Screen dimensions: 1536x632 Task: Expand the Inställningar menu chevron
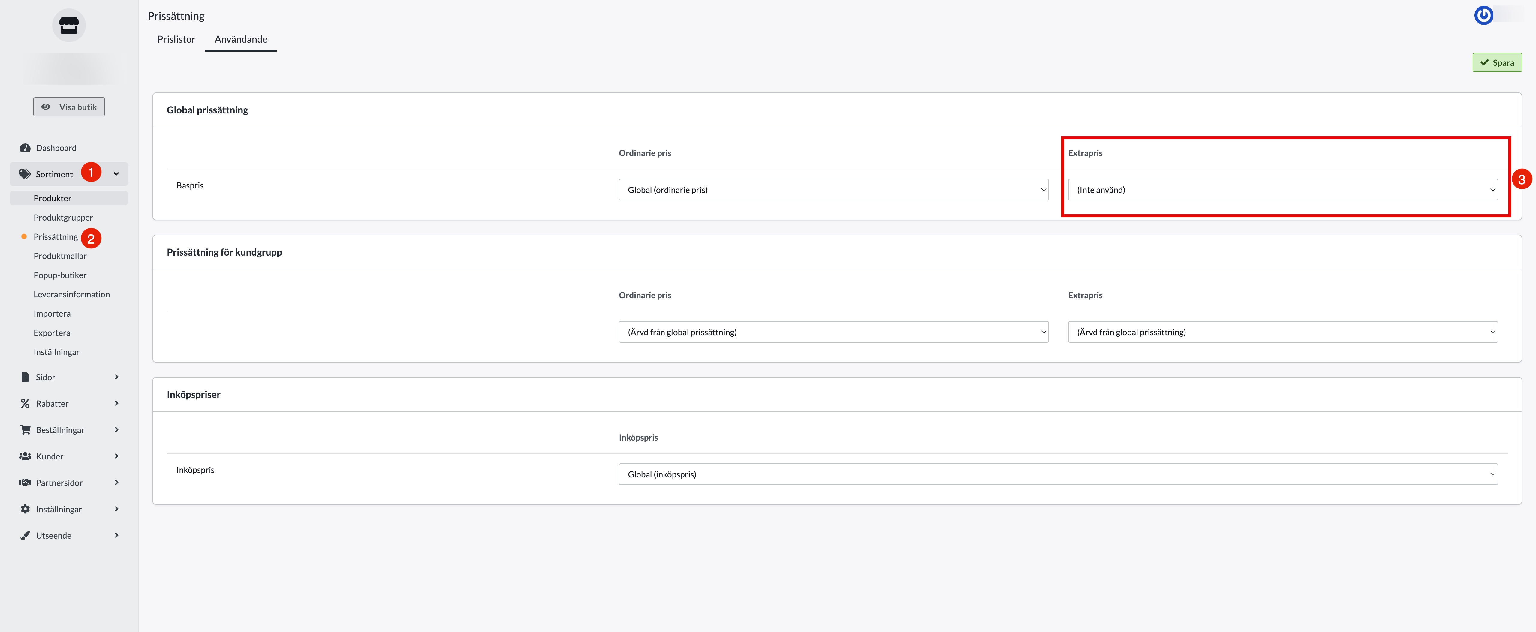click(x=116, y=509)
